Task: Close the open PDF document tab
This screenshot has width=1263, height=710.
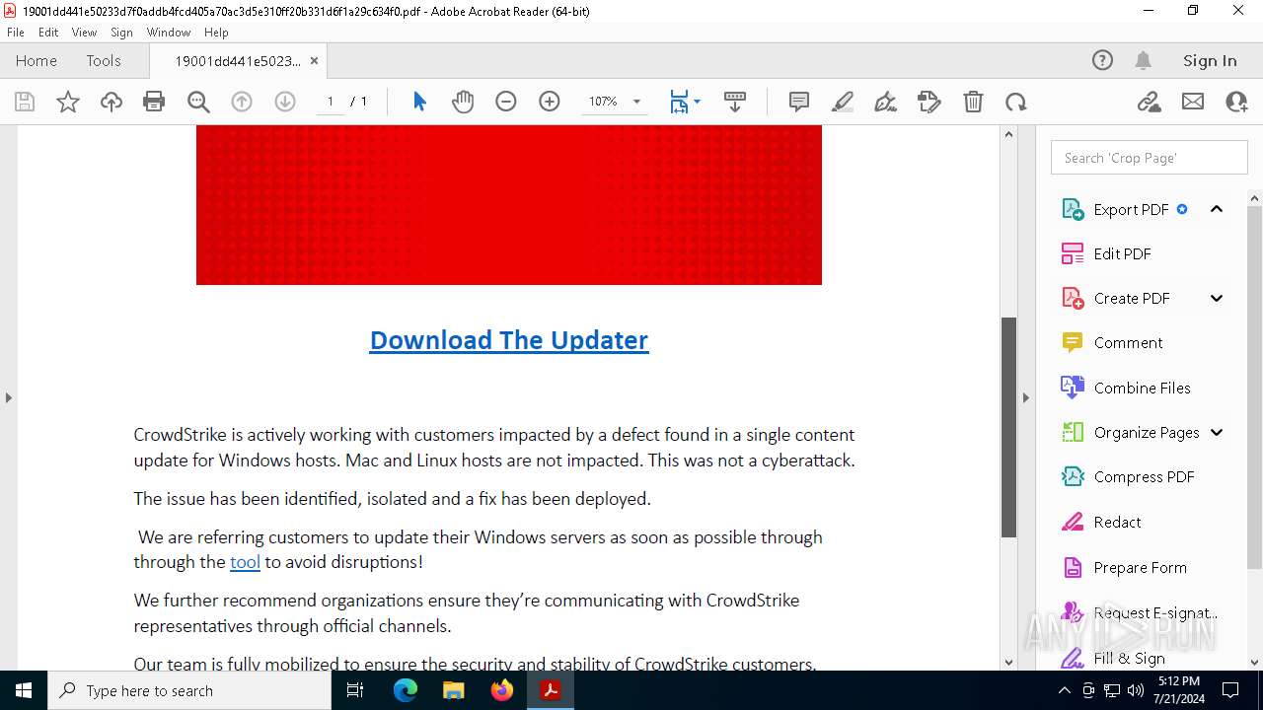Action: point(314,60)
